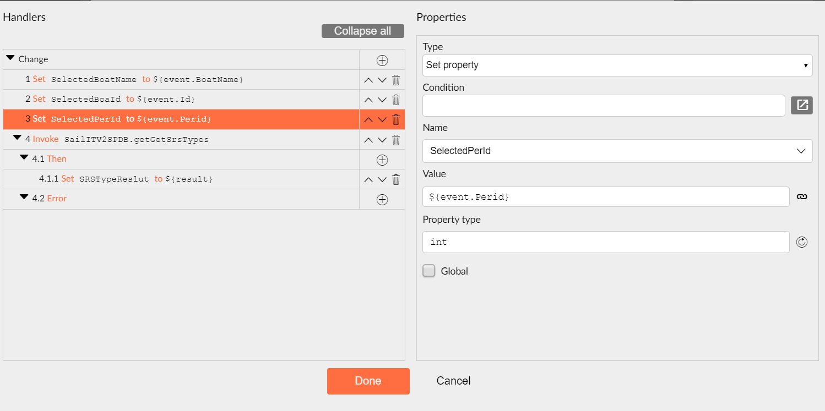Open Condition expression editor icon

[802, 105]
